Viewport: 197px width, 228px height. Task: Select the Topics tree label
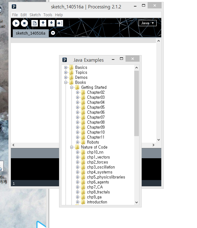click(x=81, y=72)
